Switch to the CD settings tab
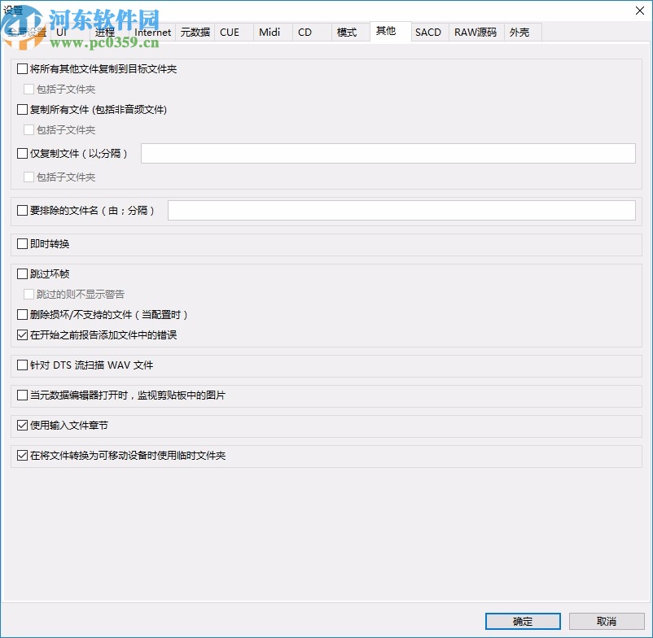The width and height of the screenshot is (653, 638). (305, 33)
